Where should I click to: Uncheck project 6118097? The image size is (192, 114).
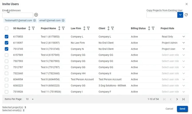tap(7, 43)
